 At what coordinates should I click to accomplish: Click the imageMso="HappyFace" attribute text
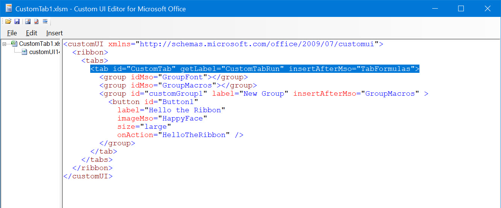tap(162, 118)
